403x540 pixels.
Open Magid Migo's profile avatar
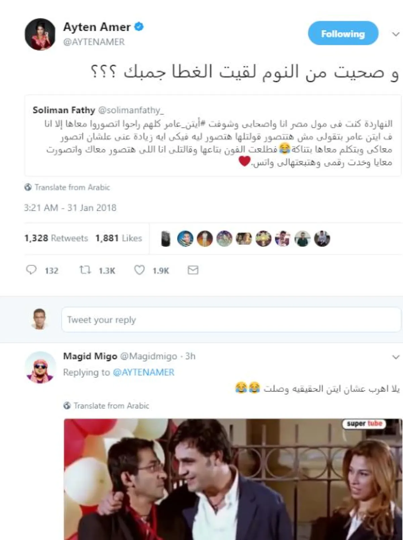coord(40,367)
